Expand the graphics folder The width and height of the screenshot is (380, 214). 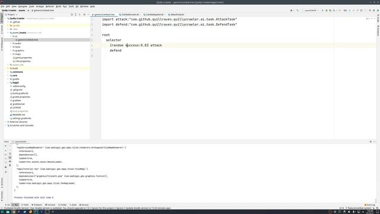(11, 51)
